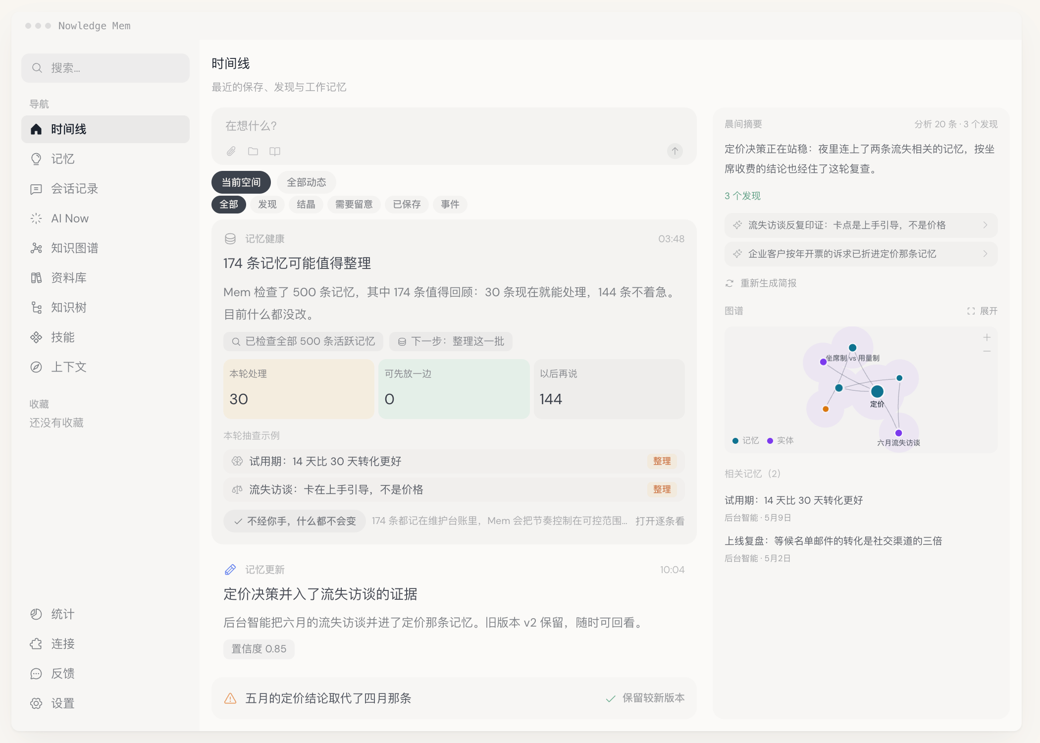Click 整理 tag on 流失访谈 row
Viewport: 1040px width, 743px height.
pyautogui.click(x=662, y=489)
